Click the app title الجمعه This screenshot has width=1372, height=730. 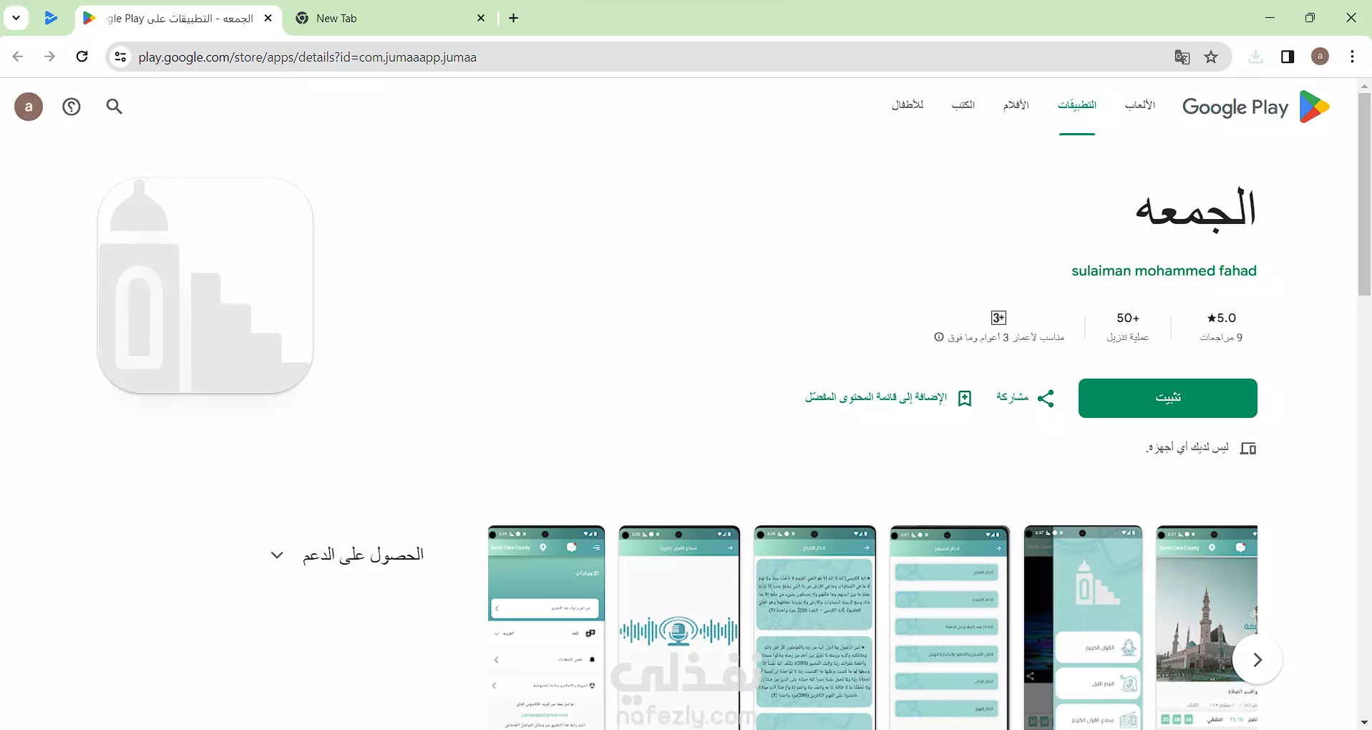(x=1196, y=208)
